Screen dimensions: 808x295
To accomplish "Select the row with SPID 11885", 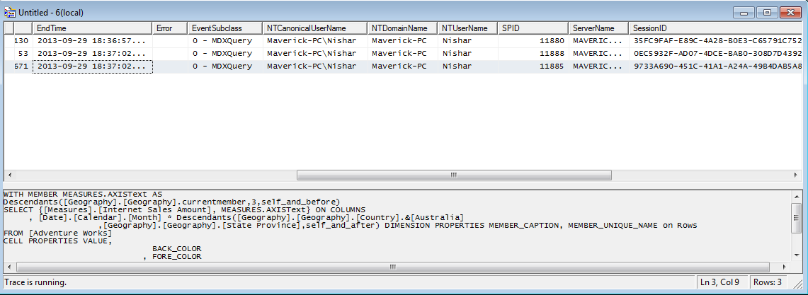I will (403, 66).
